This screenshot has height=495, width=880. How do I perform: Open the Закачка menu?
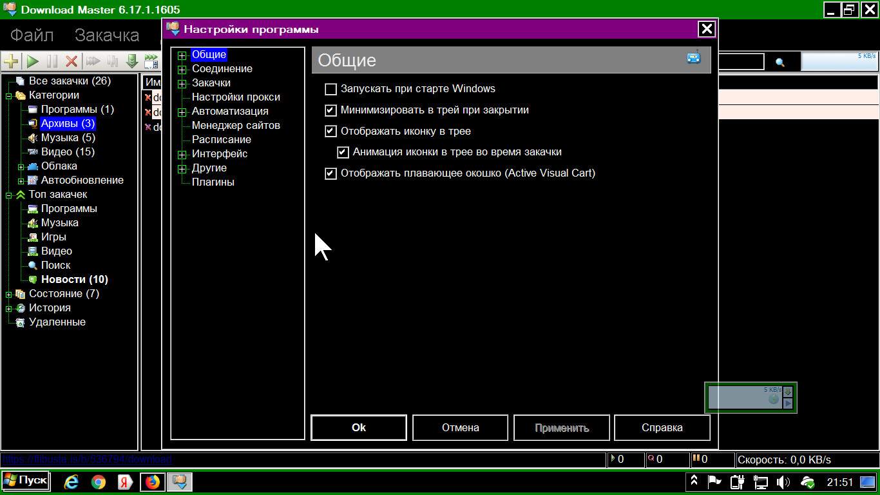pyautogui.click(x=107, y=35)
